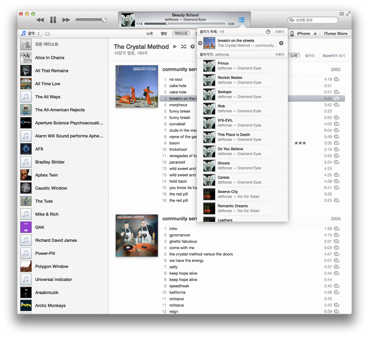Select Alice In Chains artist

tap(64, 58)
